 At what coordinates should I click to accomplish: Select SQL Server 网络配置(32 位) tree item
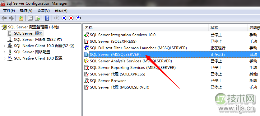pyautogui.click(x=38, y=40)
